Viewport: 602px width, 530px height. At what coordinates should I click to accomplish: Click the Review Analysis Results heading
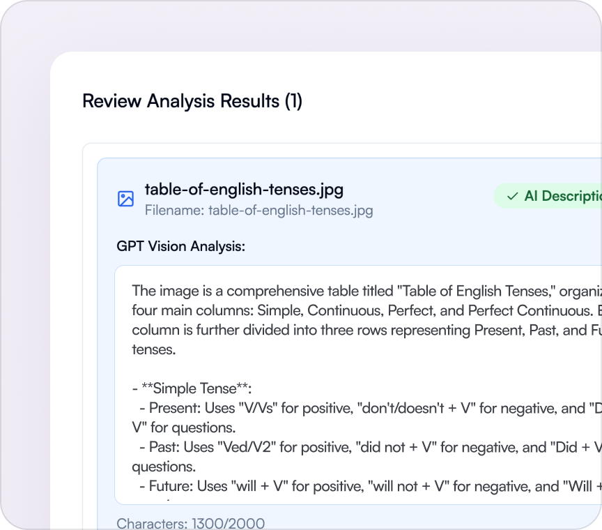coord(192,101)
